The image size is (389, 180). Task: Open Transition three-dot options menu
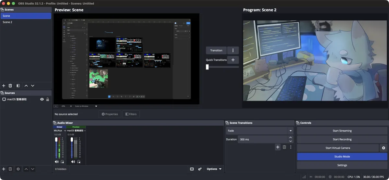tap(233, 50)
